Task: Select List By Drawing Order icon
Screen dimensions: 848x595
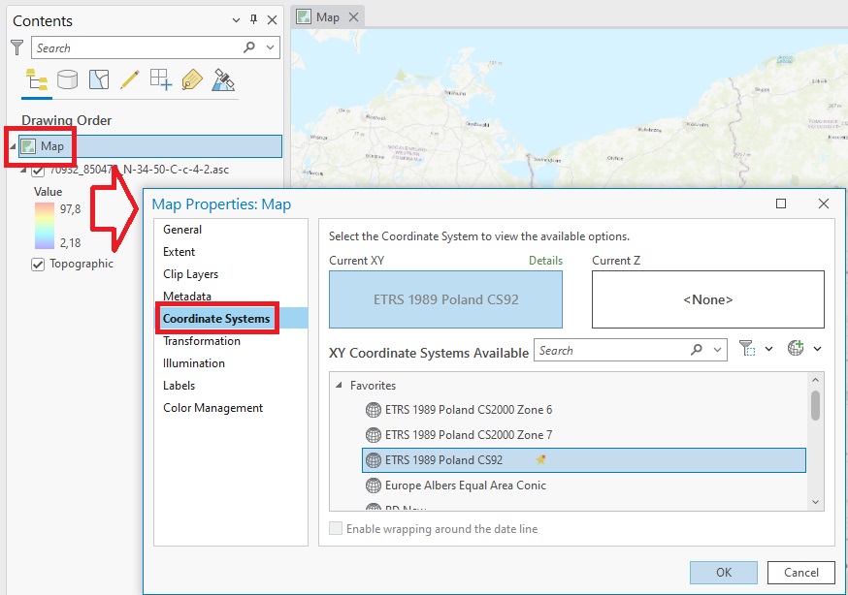Action: (37, 79)
